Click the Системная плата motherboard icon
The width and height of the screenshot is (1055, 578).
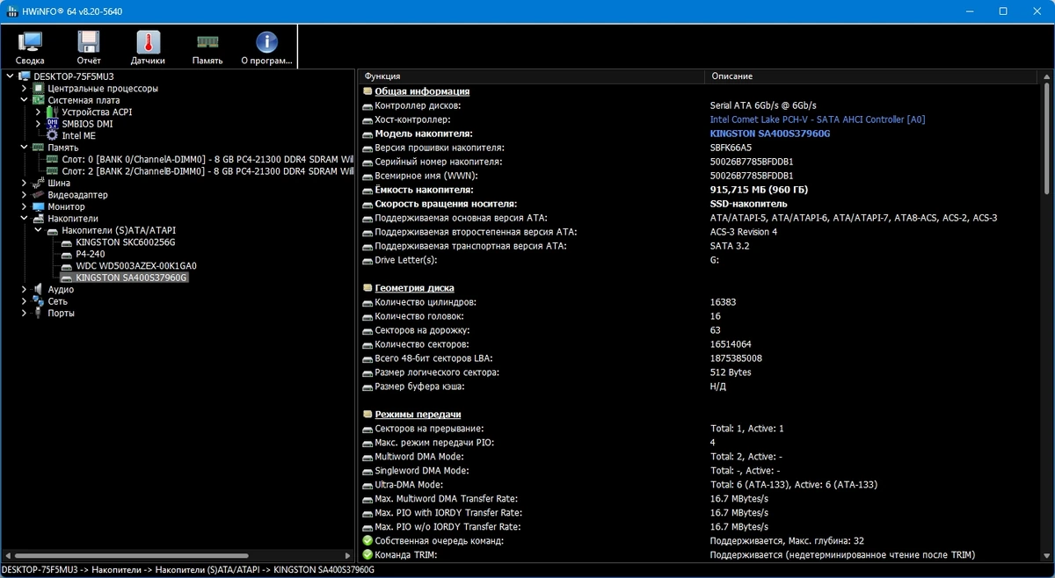pyautogui.click(x=39, y=100)
